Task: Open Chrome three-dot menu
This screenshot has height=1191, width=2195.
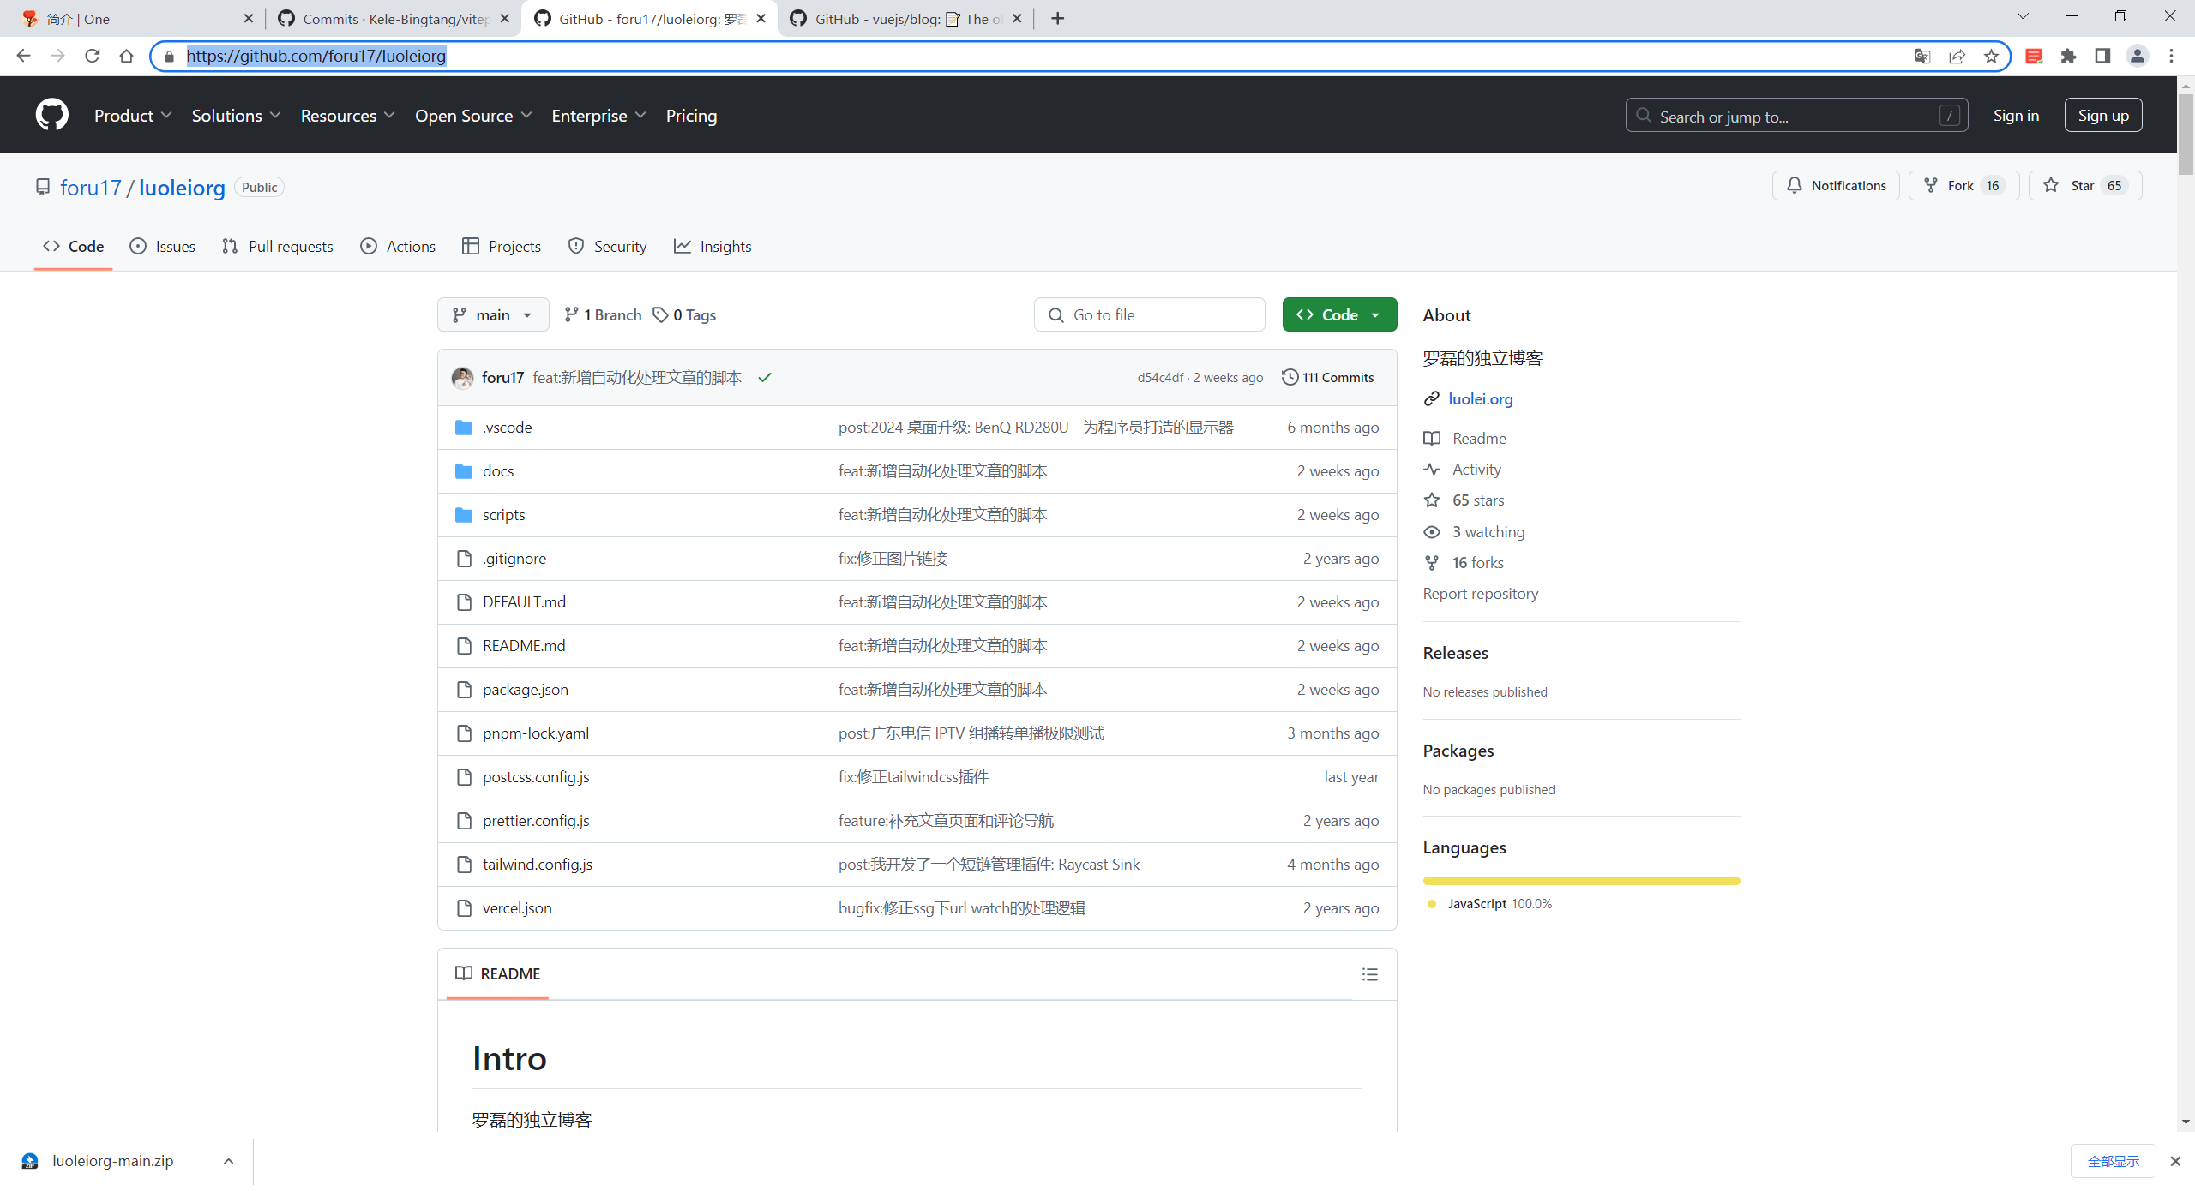Action: (x=2172, y=56)
